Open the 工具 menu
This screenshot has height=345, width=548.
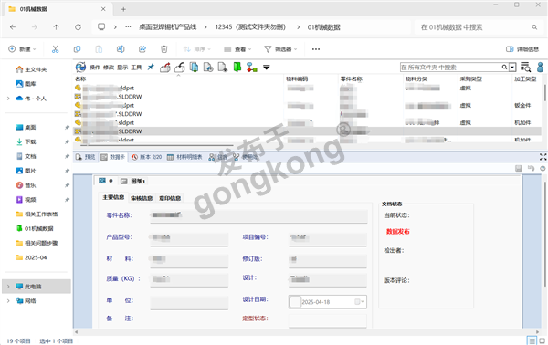[136, 67]
